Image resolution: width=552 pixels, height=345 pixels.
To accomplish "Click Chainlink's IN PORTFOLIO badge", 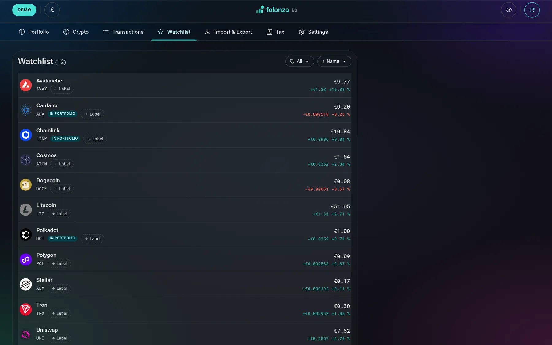I will [x=65, y=139].
